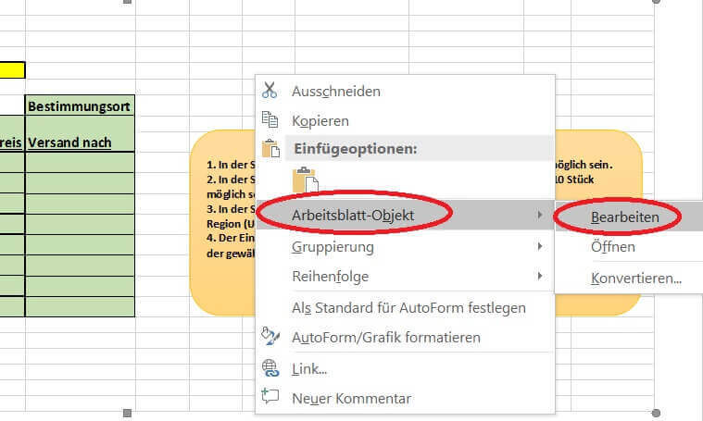Click the Link globe icon
This screenshot has width=703, height=421.
point(270,367)
